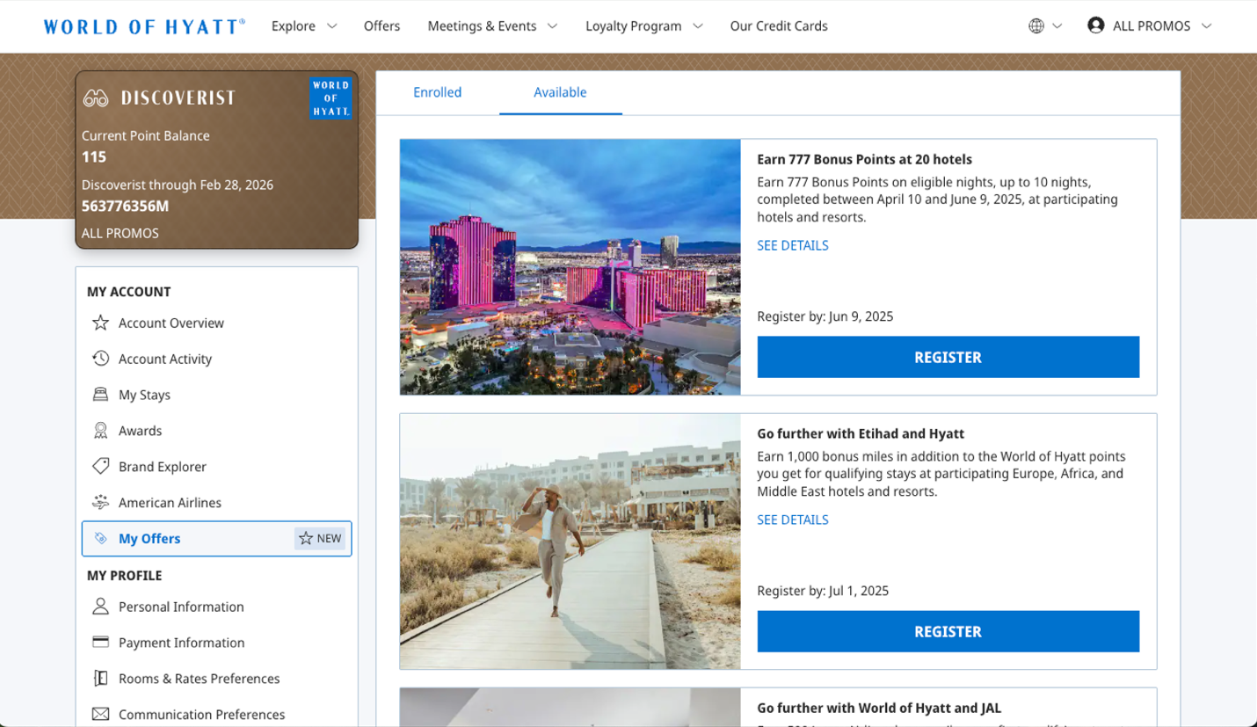This screenshot has height=727, width=1257.
Task: Select My Offers in sidebar
Action: [217, 539]
